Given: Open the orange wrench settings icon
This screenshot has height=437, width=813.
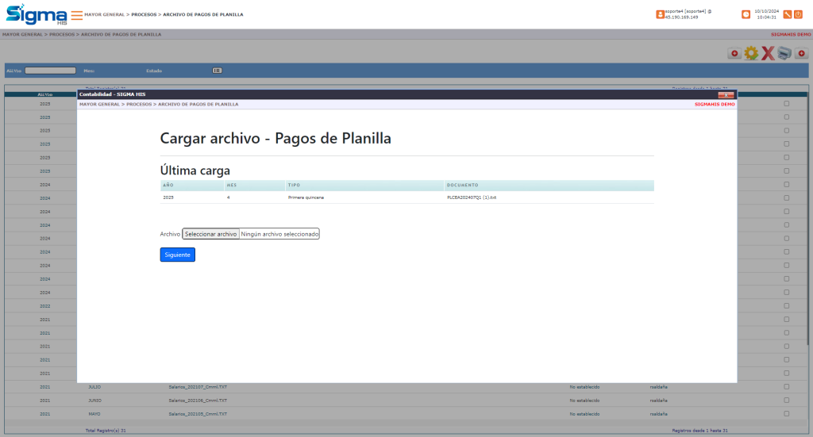Looking at the screenshot, I should tap(788, 14).
